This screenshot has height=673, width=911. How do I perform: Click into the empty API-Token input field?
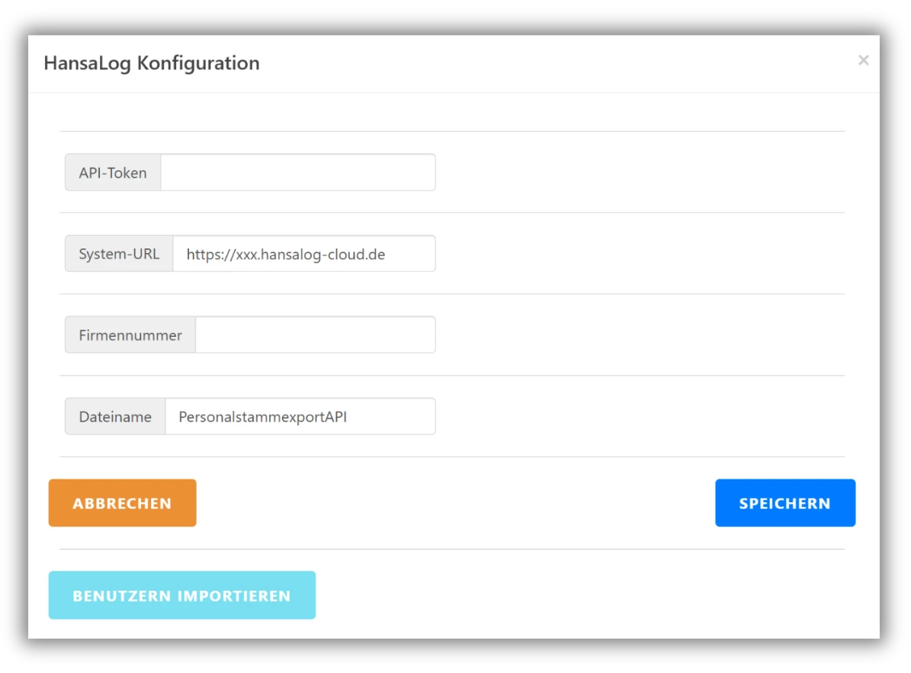point(297,173)
